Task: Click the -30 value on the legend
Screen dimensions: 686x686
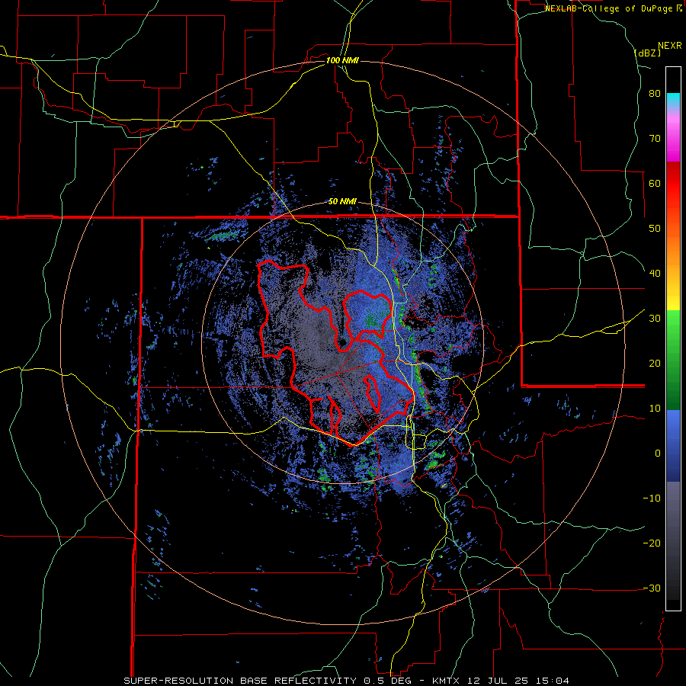Action: point(652,588)
